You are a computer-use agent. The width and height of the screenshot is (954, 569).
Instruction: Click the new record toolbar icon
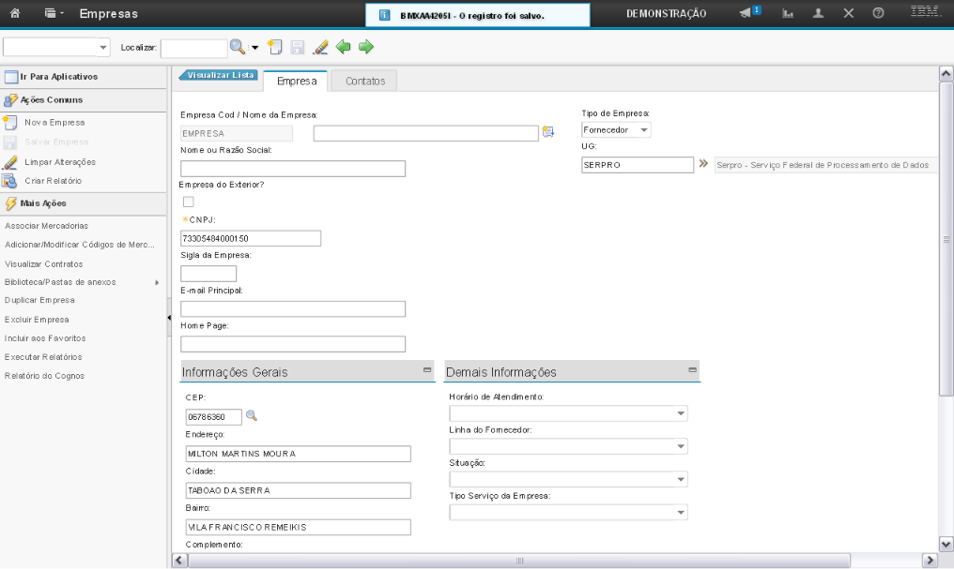[x=274, y=47]
